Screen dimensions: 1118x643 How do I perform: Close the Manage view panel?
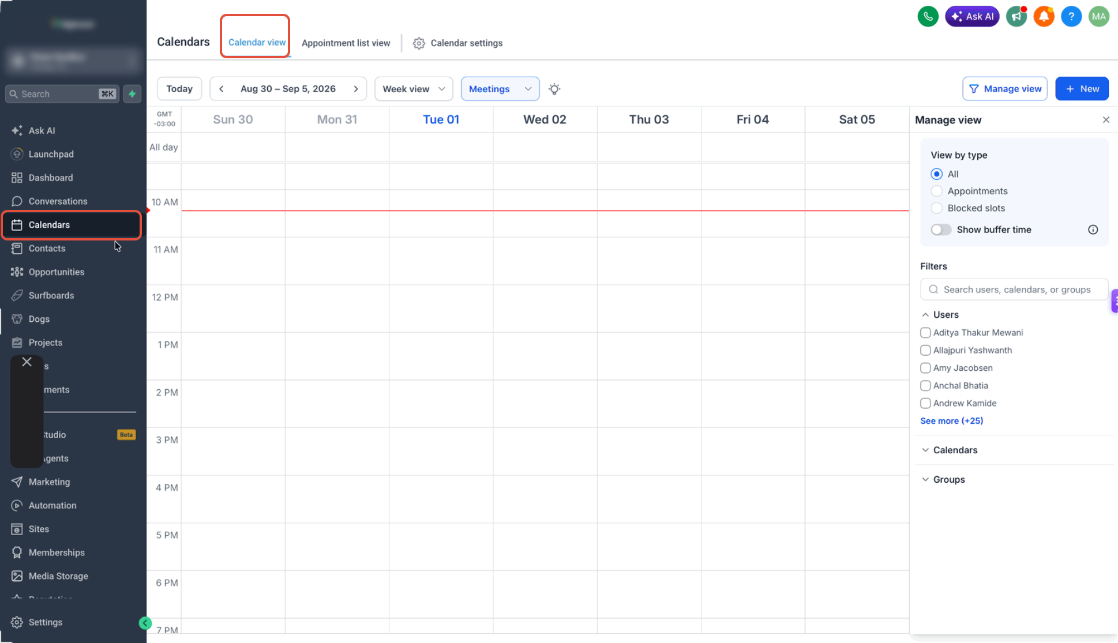point(1106,120)
